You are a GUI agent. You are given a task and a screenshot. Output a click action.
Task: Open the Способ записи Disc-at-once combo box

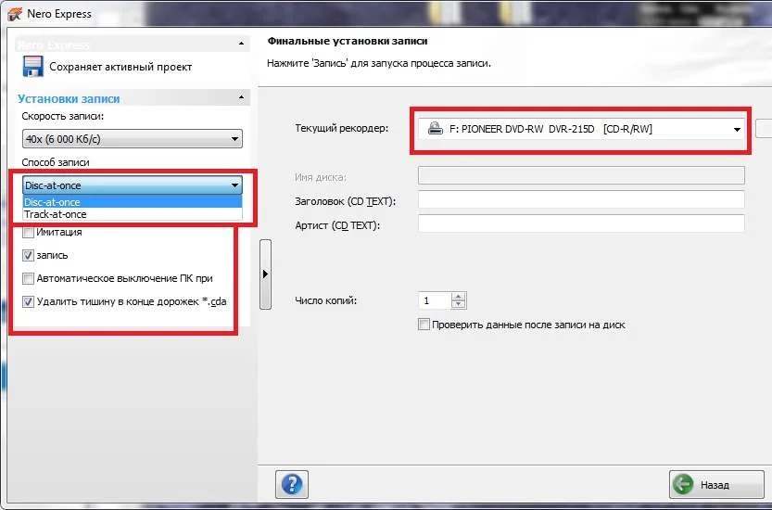(133, 185)
